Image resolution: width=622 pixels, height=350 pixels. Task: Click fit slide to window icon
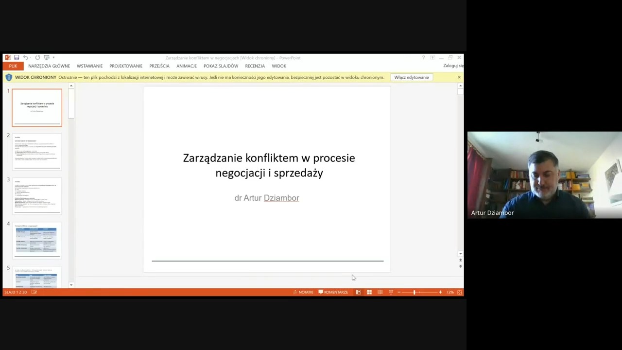(x=460, y=292)
